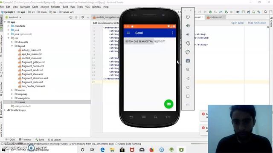
Task: Switch to the colors.xml editor tab
Action: pos(215,17)
